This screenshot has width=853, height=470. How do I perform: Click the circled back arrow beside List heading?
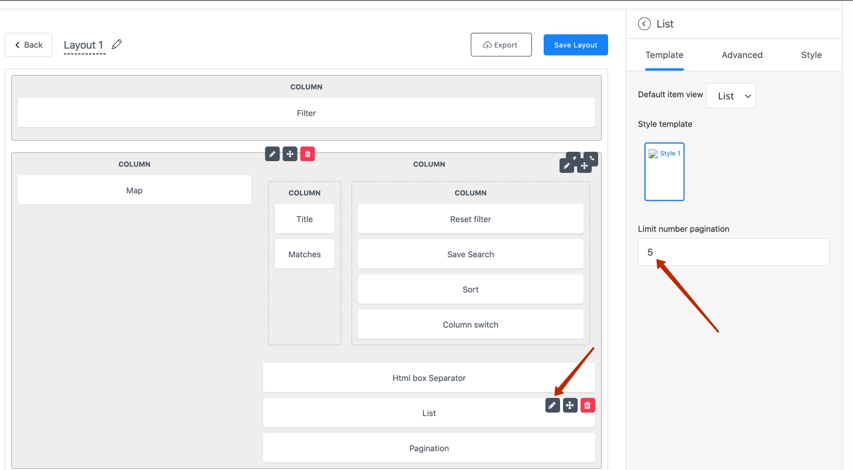pos(644,24)
